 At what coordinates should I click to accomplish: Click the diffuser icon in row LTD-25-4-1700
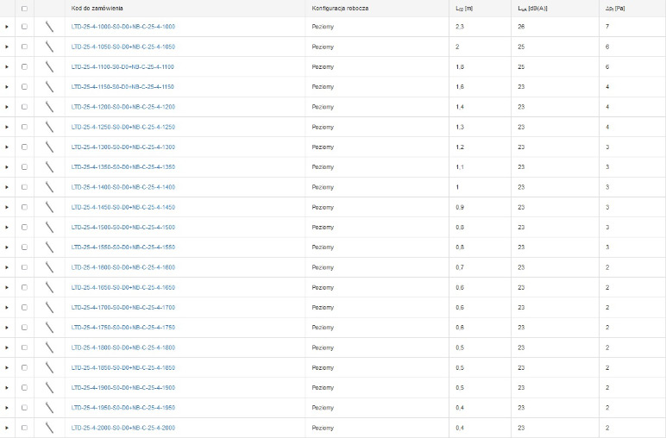(49, 307)
